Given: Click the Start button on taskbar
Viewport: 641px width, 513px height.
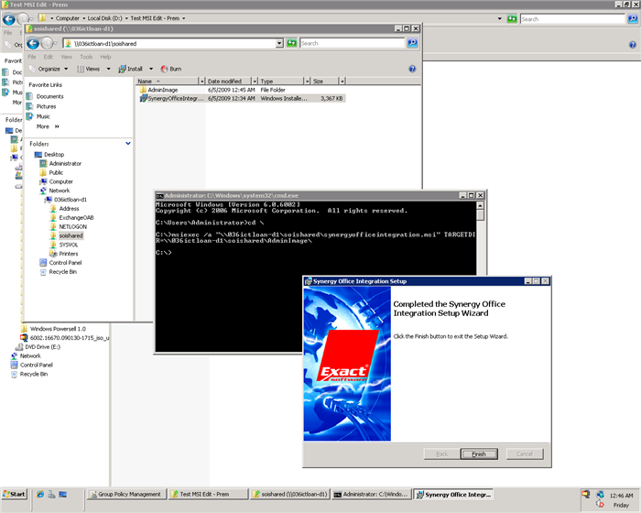Looking at the screenshot, I should coord(15,494).
